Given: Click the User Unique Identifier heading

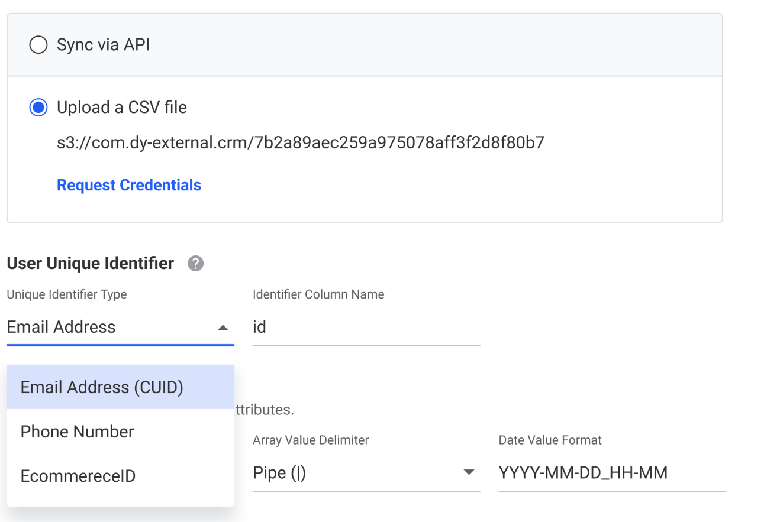Looking at the screenshot, I should tap(91, 263).
